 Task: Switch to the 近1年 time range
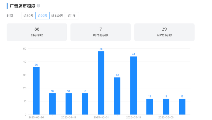coord(72,16)
